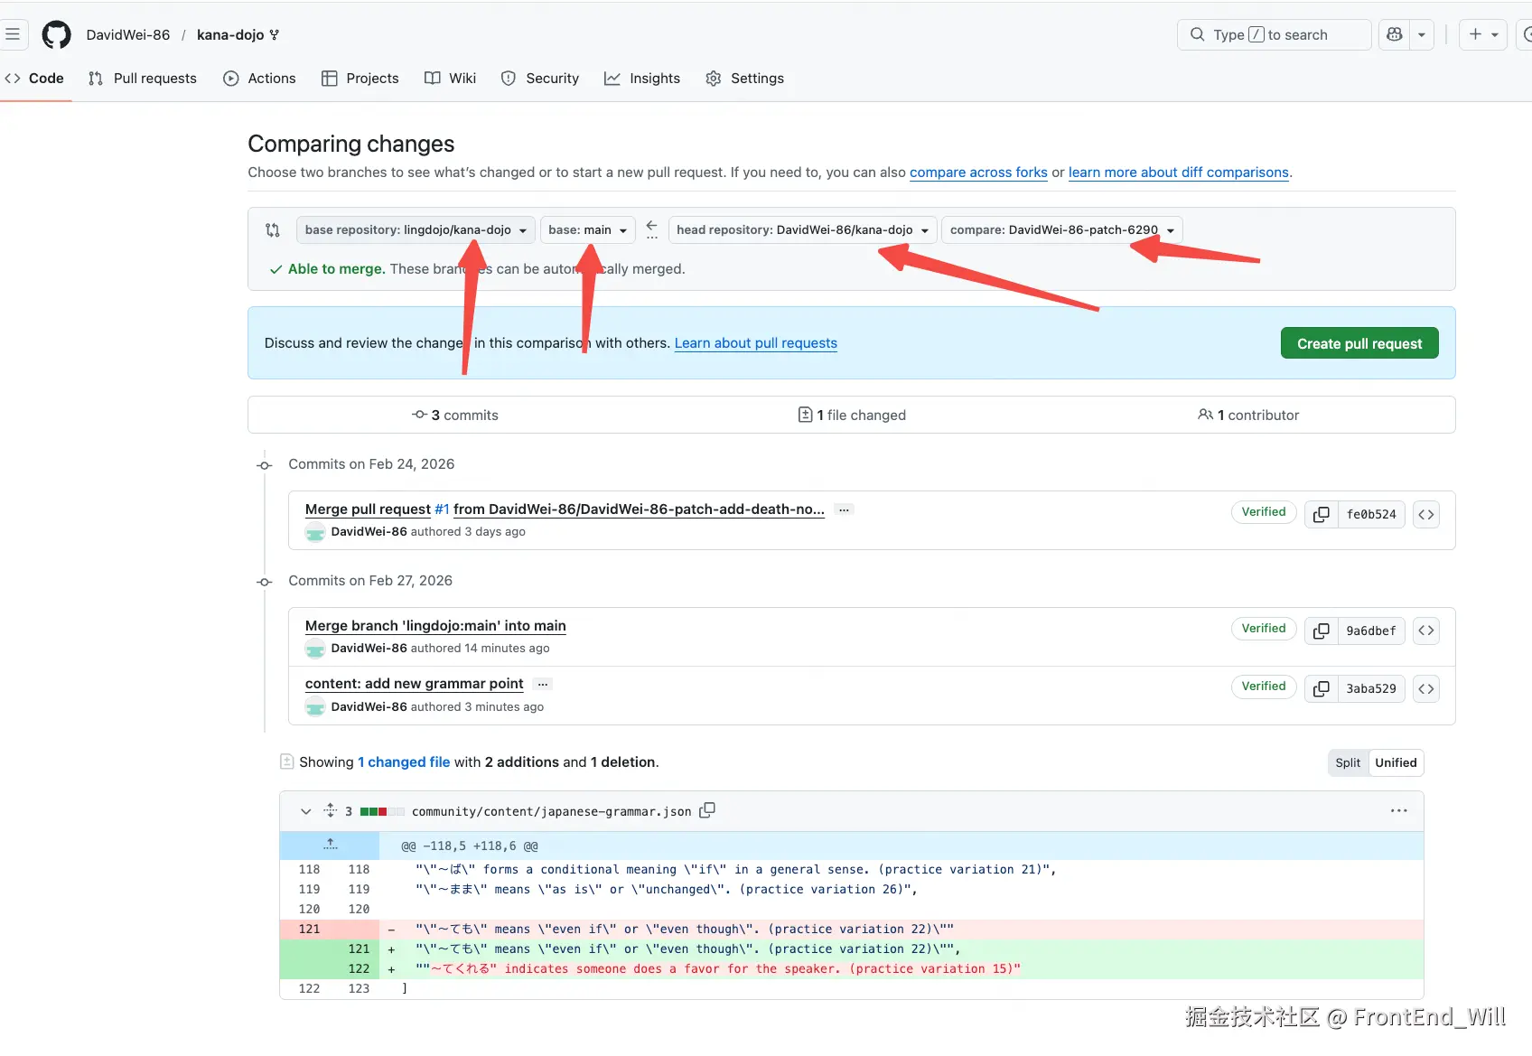Expand diff lines above hunk header
This screenshot has width=1532, height=1056.
330,846
